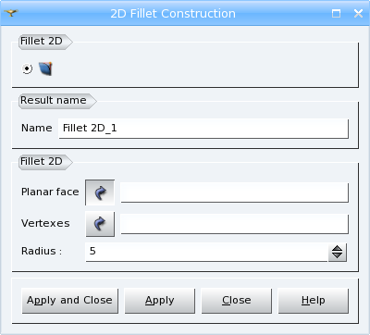This screenshot has width=370, height=335.
Task: Click the Planar face selection arrow button
Action: tap(100, 192)
